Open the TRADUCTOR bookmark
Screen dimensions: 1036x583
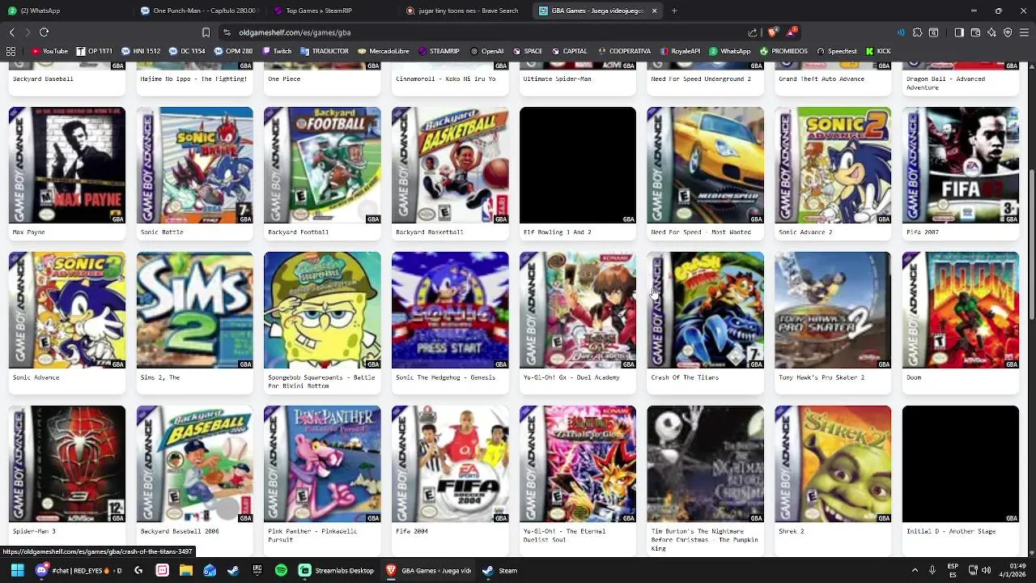324,51
